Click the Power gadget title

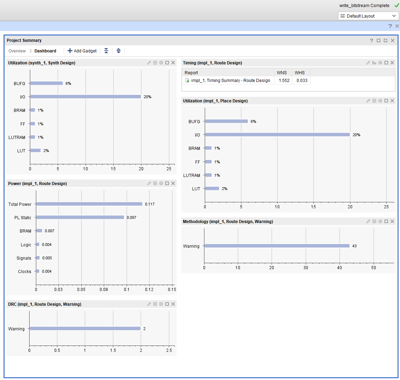coord(38,184)
